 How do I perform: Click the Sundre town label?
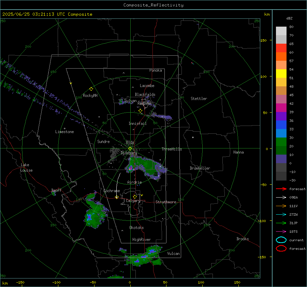pyautogui.click(x=103, y=141)
